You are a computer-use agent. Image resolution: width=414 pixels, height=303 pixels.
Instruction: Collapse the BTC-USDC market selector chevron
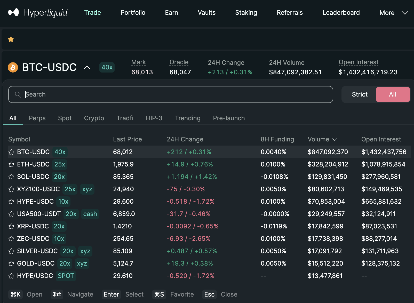tap(87, 67)
